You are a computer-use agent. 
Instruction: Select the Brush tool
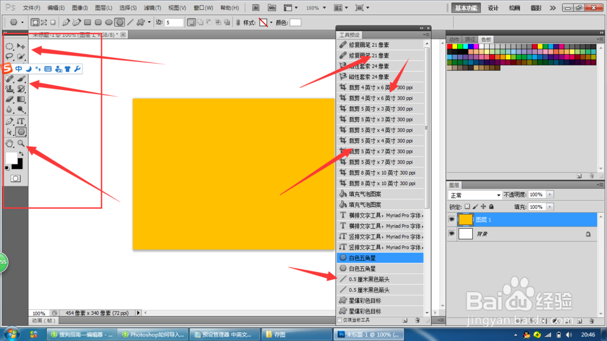click(x=21, y=78)
